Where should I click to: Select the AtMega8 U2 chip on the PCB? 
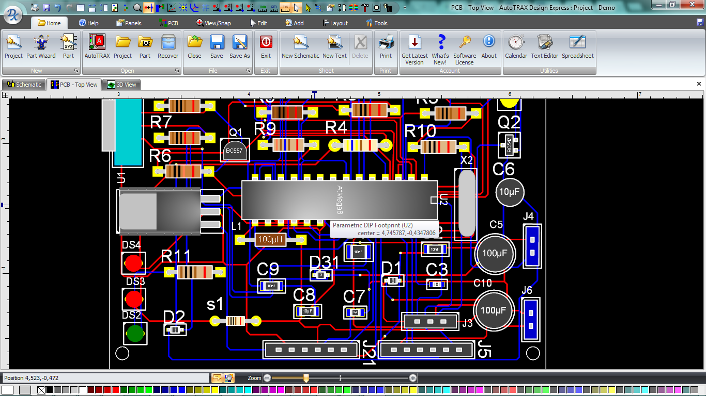(340, 200)
